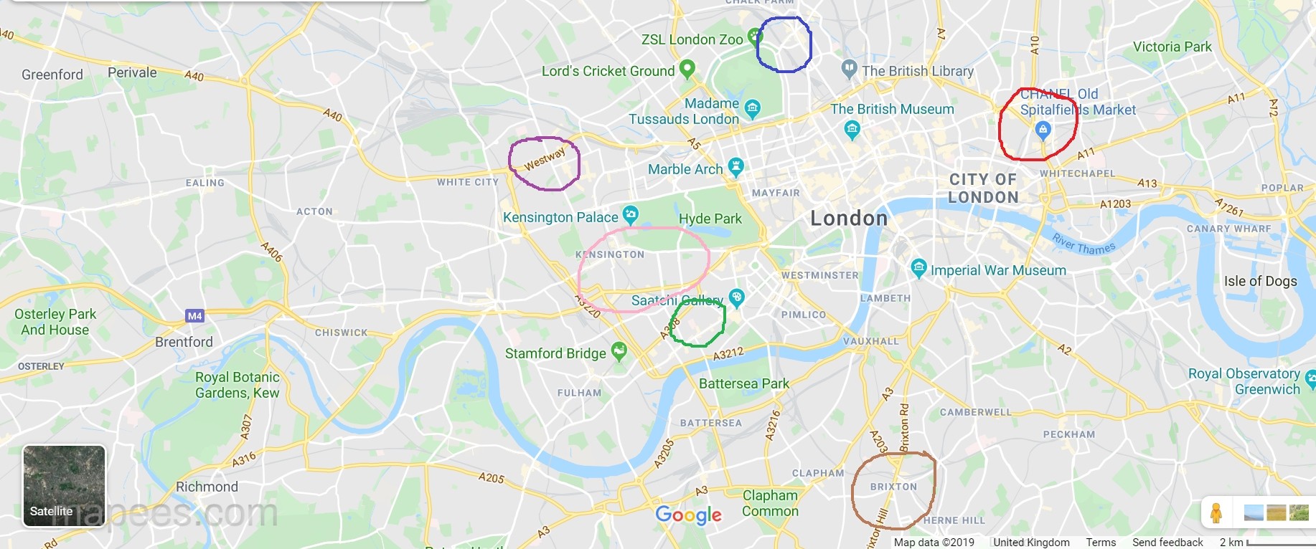Click the Saatchi Gallery pin icon
Screen dimensions: 1316x549
736,297
